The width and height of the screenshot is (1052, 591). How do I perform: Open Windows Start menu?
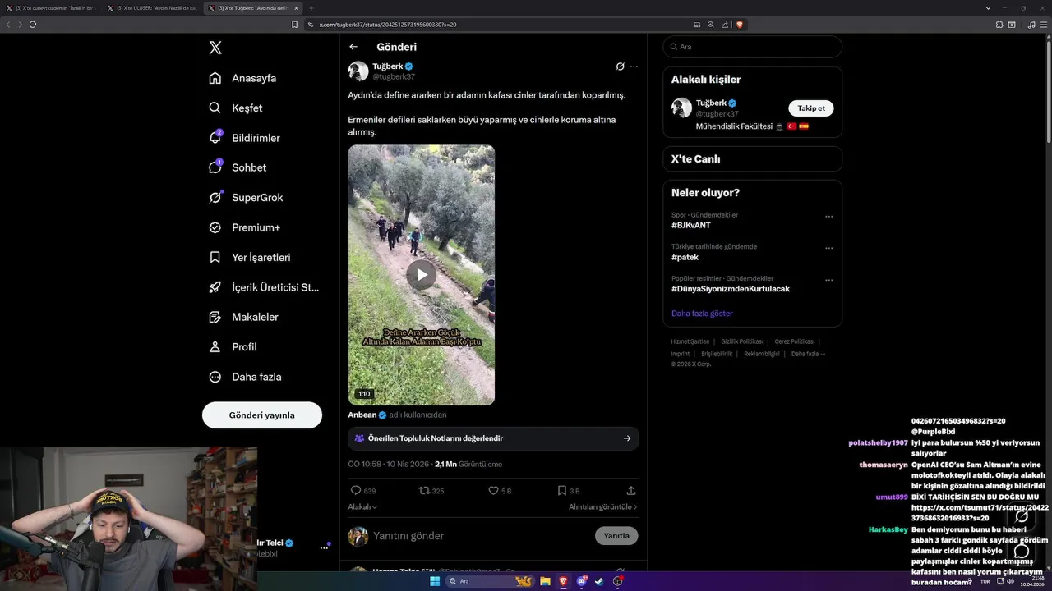pyautogui.click(x=435, y=581)
